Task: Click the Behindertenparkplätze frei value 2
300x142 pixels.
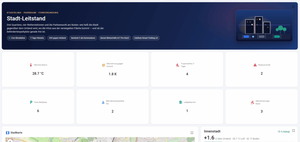Action: (112, 112)
